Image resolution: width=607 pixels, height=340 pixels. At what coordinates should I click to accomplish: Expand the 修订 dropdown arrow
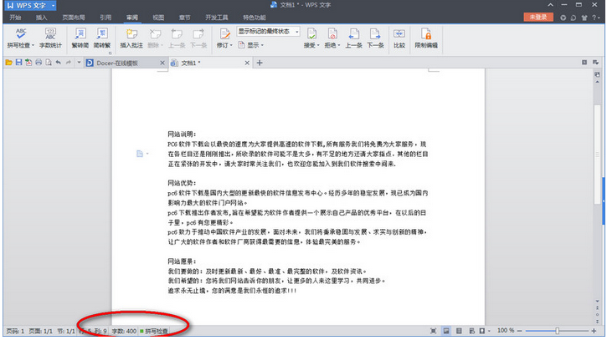click(231, 46)
